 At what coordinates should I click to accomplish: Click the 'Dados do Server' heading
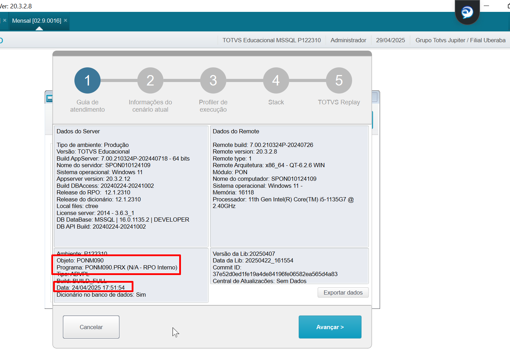coord(78,131)
